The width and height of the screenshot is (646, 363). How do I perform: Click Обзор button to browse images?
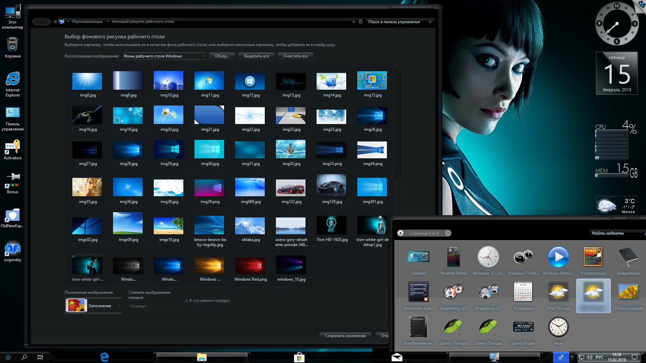(221, 56)
